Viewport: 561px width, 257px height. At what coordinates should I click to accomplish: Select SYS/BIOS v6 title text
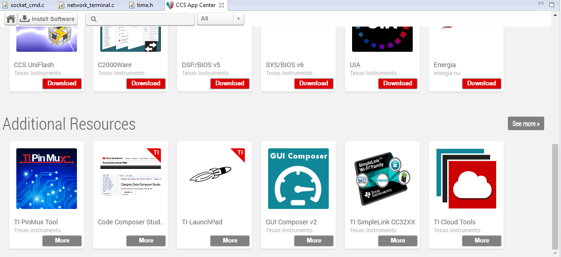284,65
